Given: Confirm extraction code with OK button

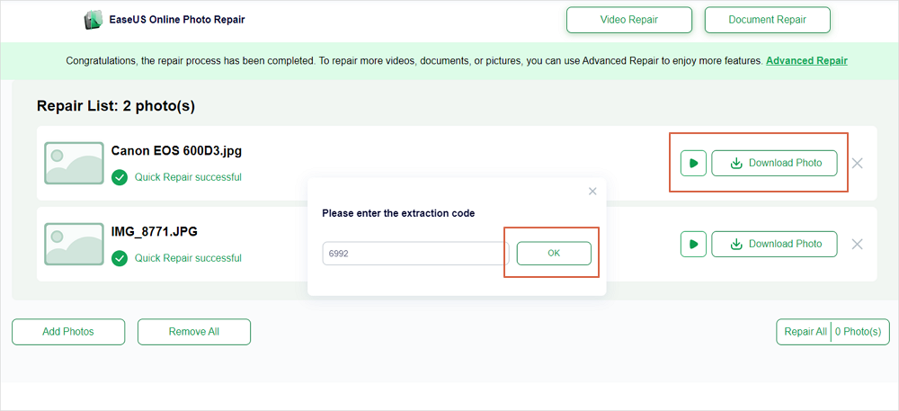Looking at the screenshot, I should point(554,254).
